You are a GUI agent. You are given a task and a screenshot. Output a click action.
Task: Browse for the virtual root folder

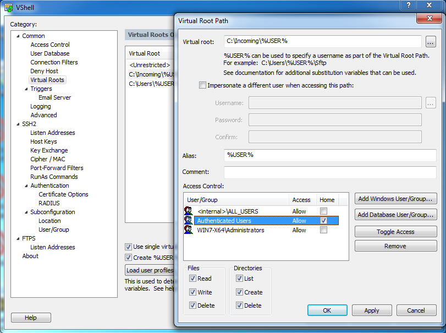[430, 42]
